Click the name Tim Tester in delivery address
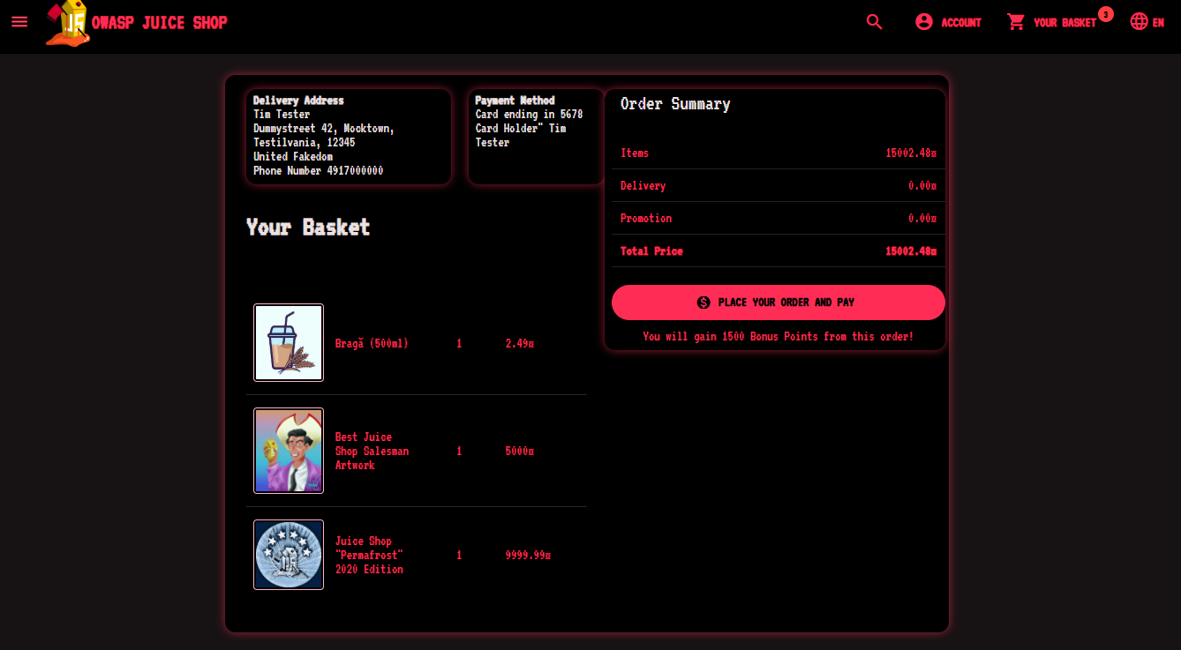Image resolution: width=1181 pixels, height=650 pixels. 282,114
